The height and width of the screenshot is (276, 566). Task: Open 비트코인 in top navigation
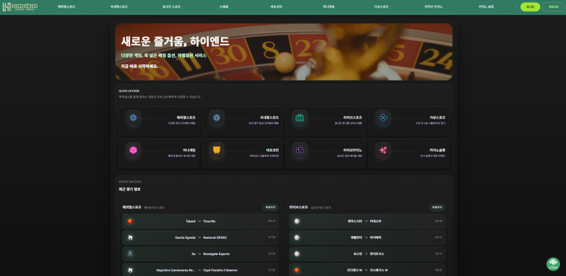276,7
